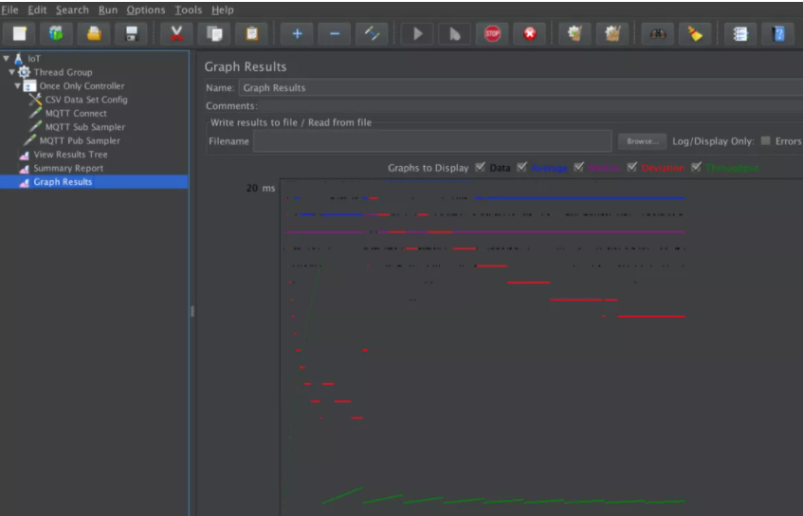Click the Name field with Graph Results

tap(520, 87)
